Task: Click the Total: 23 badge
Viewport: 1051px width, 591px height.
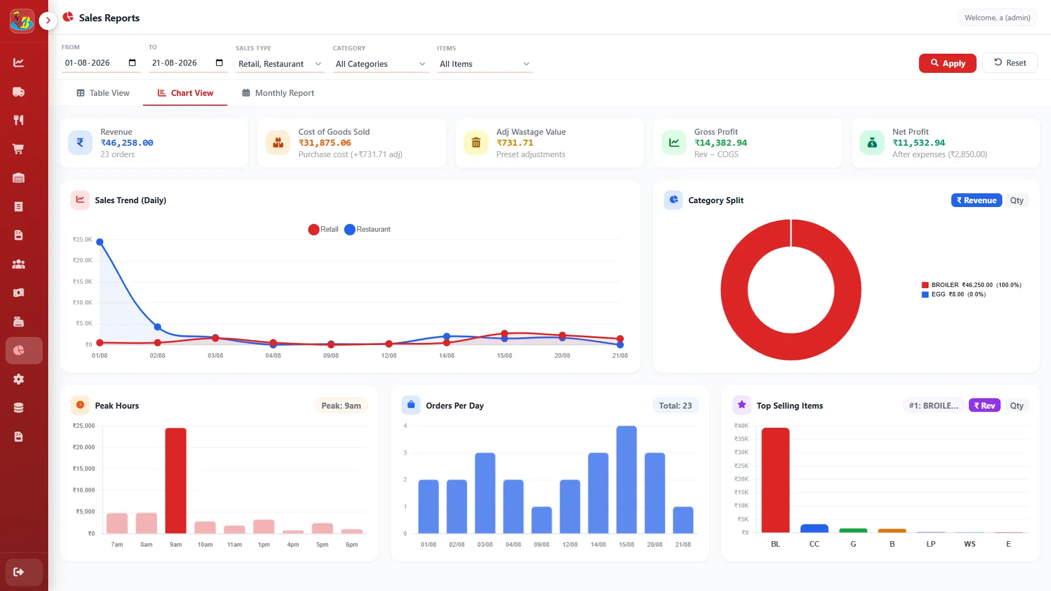Action: [675, 406]
